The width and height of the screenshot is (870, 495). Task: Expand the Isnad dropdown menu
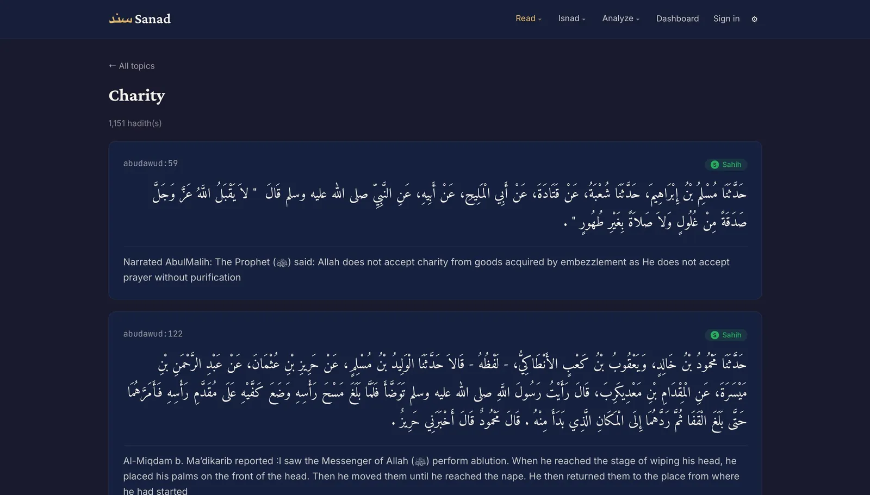(x=571, y=18)
